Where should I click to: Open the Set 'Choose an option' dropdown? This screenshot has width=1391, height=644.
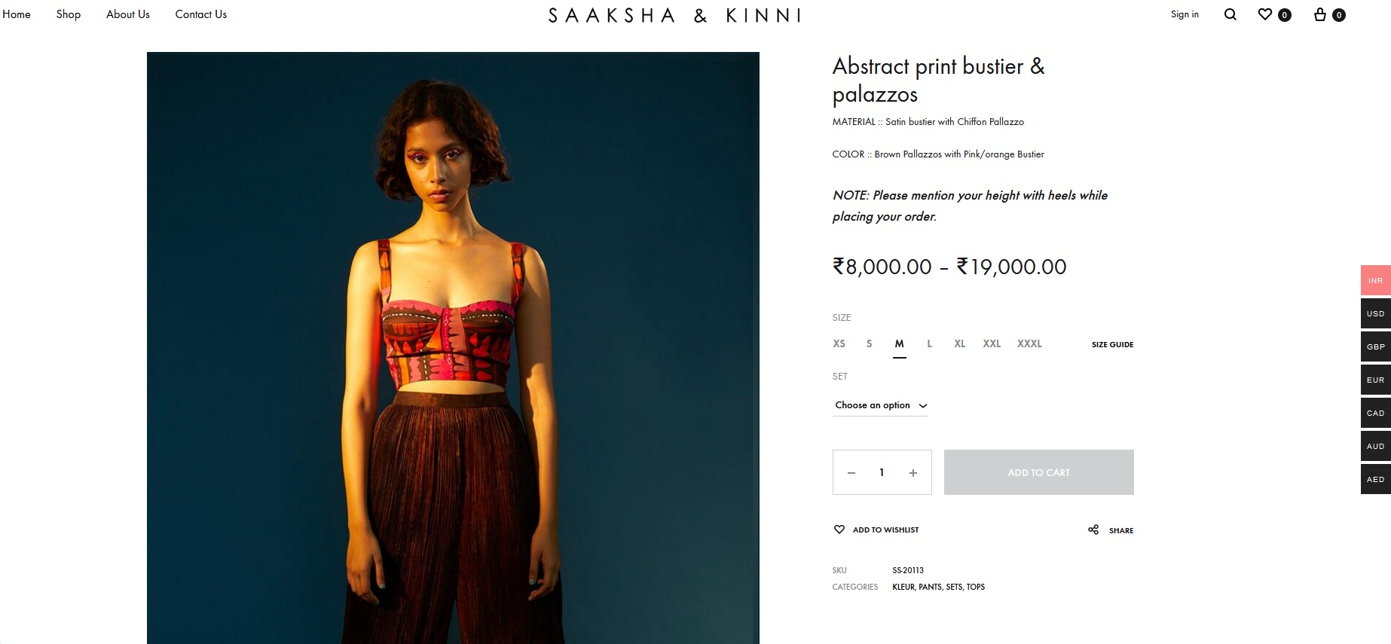point(880,405)
